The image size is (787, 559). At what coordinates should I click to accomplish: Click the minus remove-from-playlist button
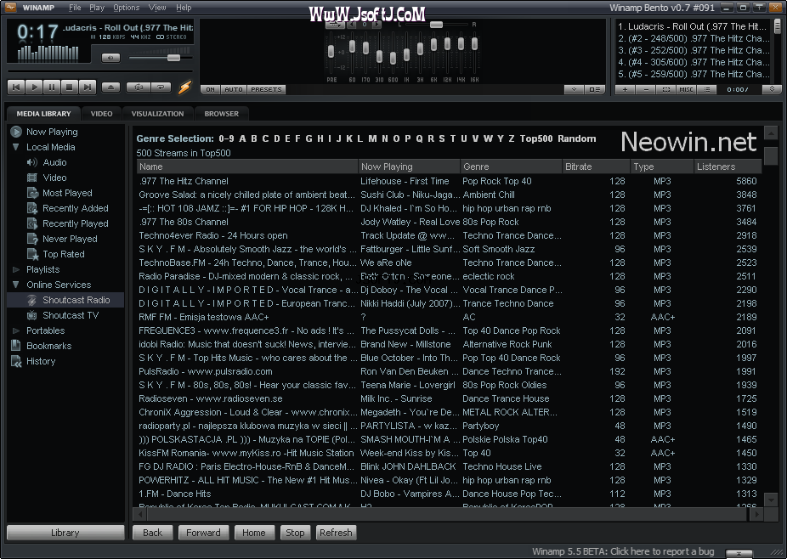(645, 89)
